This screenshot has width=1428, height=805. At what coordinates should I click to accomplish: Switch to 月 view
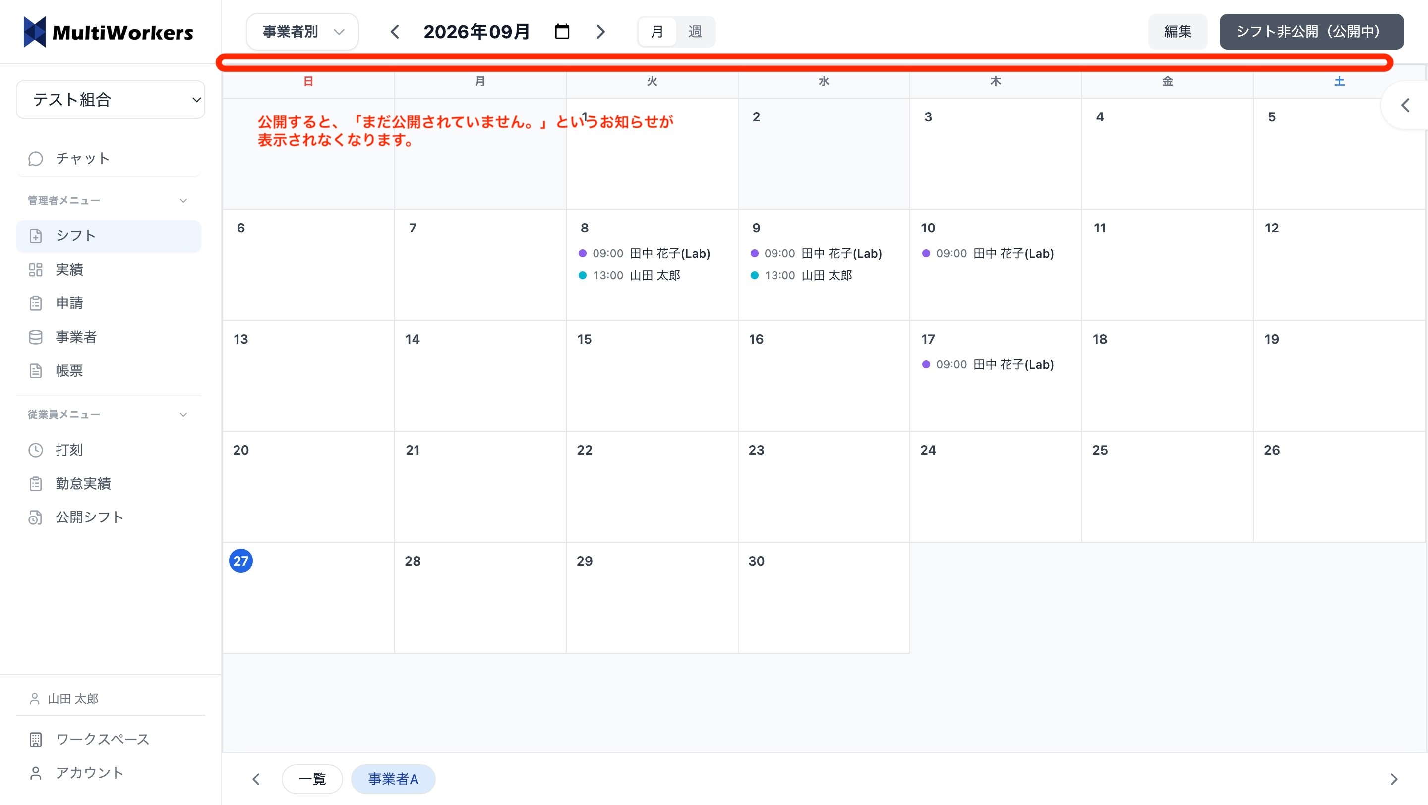click(x=657, y=32)
